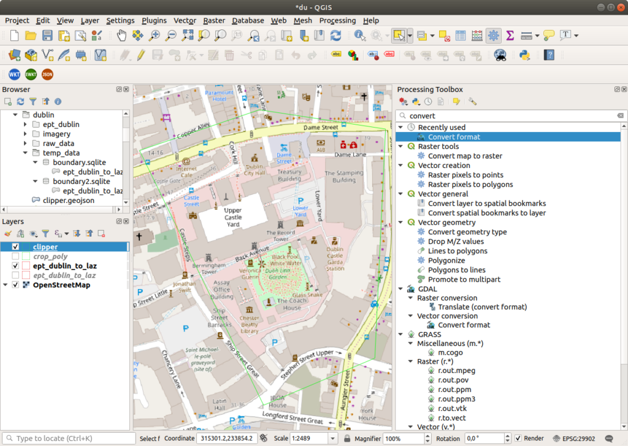Click the WKT plugin button
The width and height of the screenshot is (628, 446).
(15, 74)
